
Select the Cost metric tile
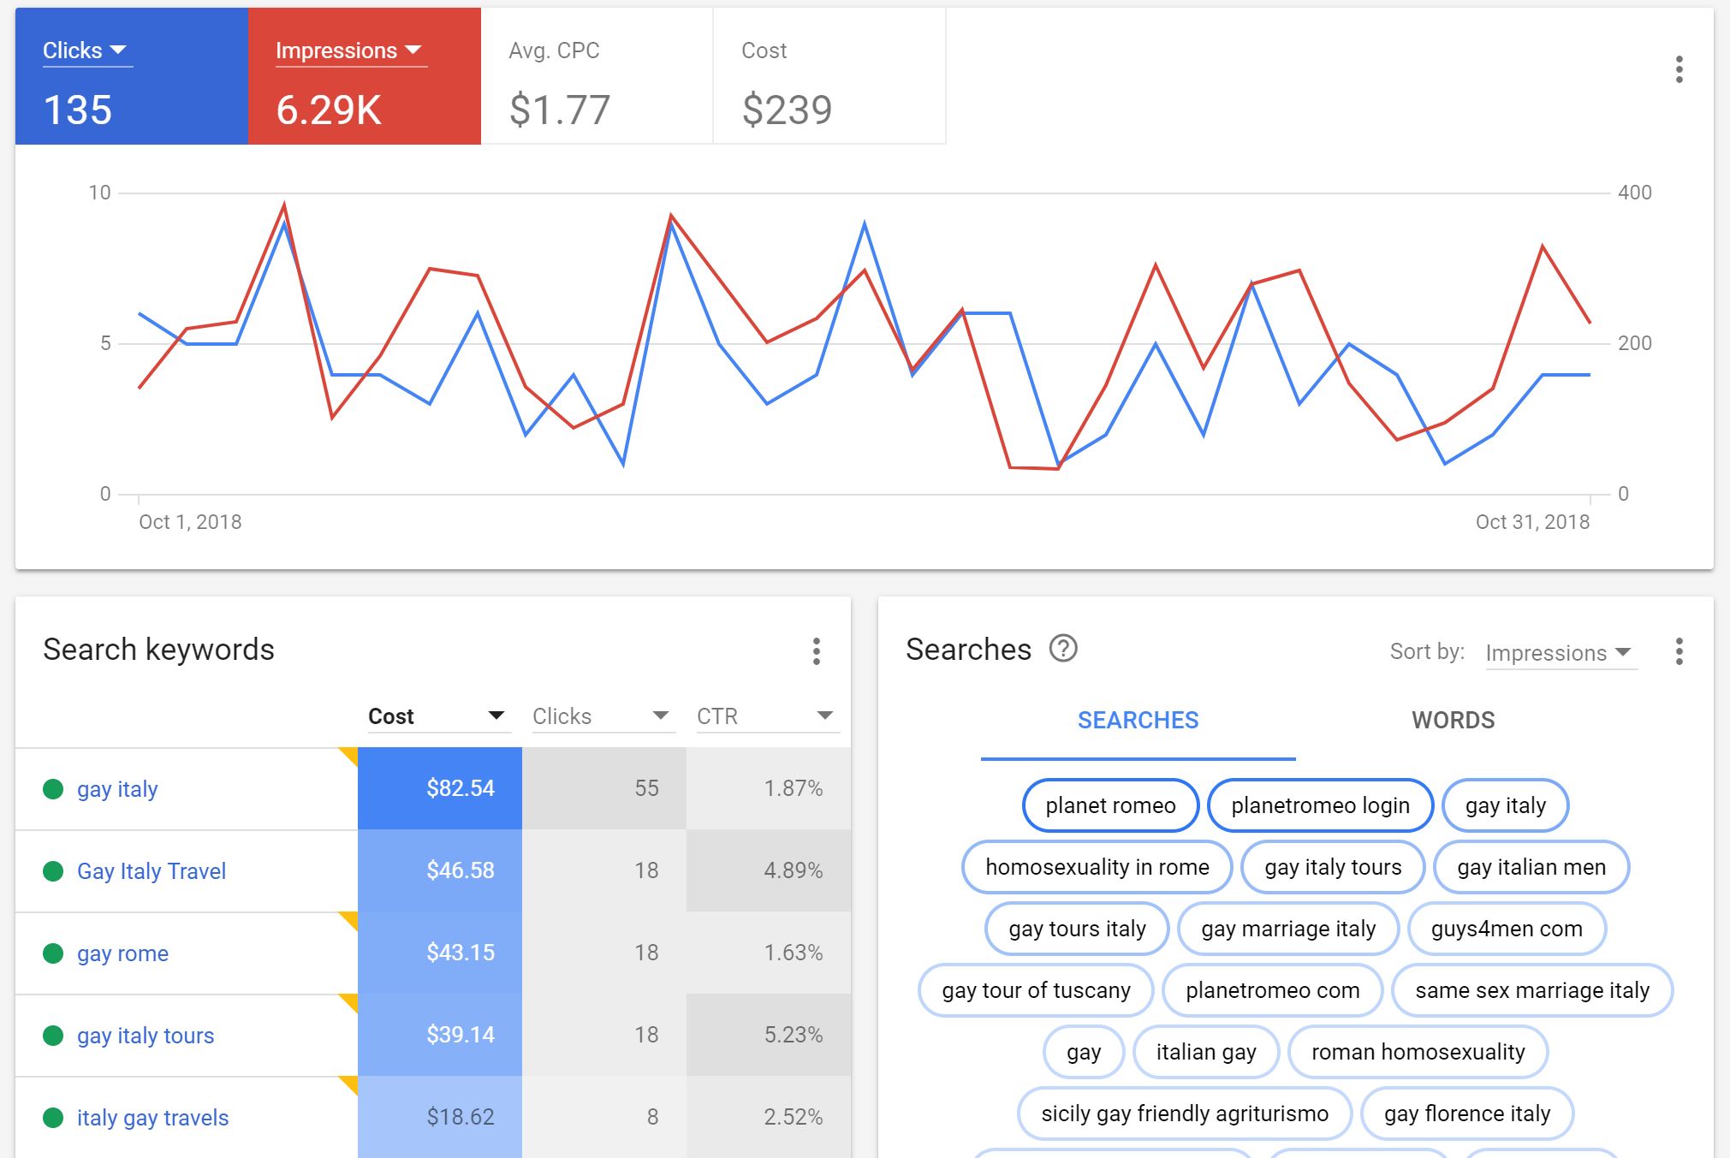[829, 76]
